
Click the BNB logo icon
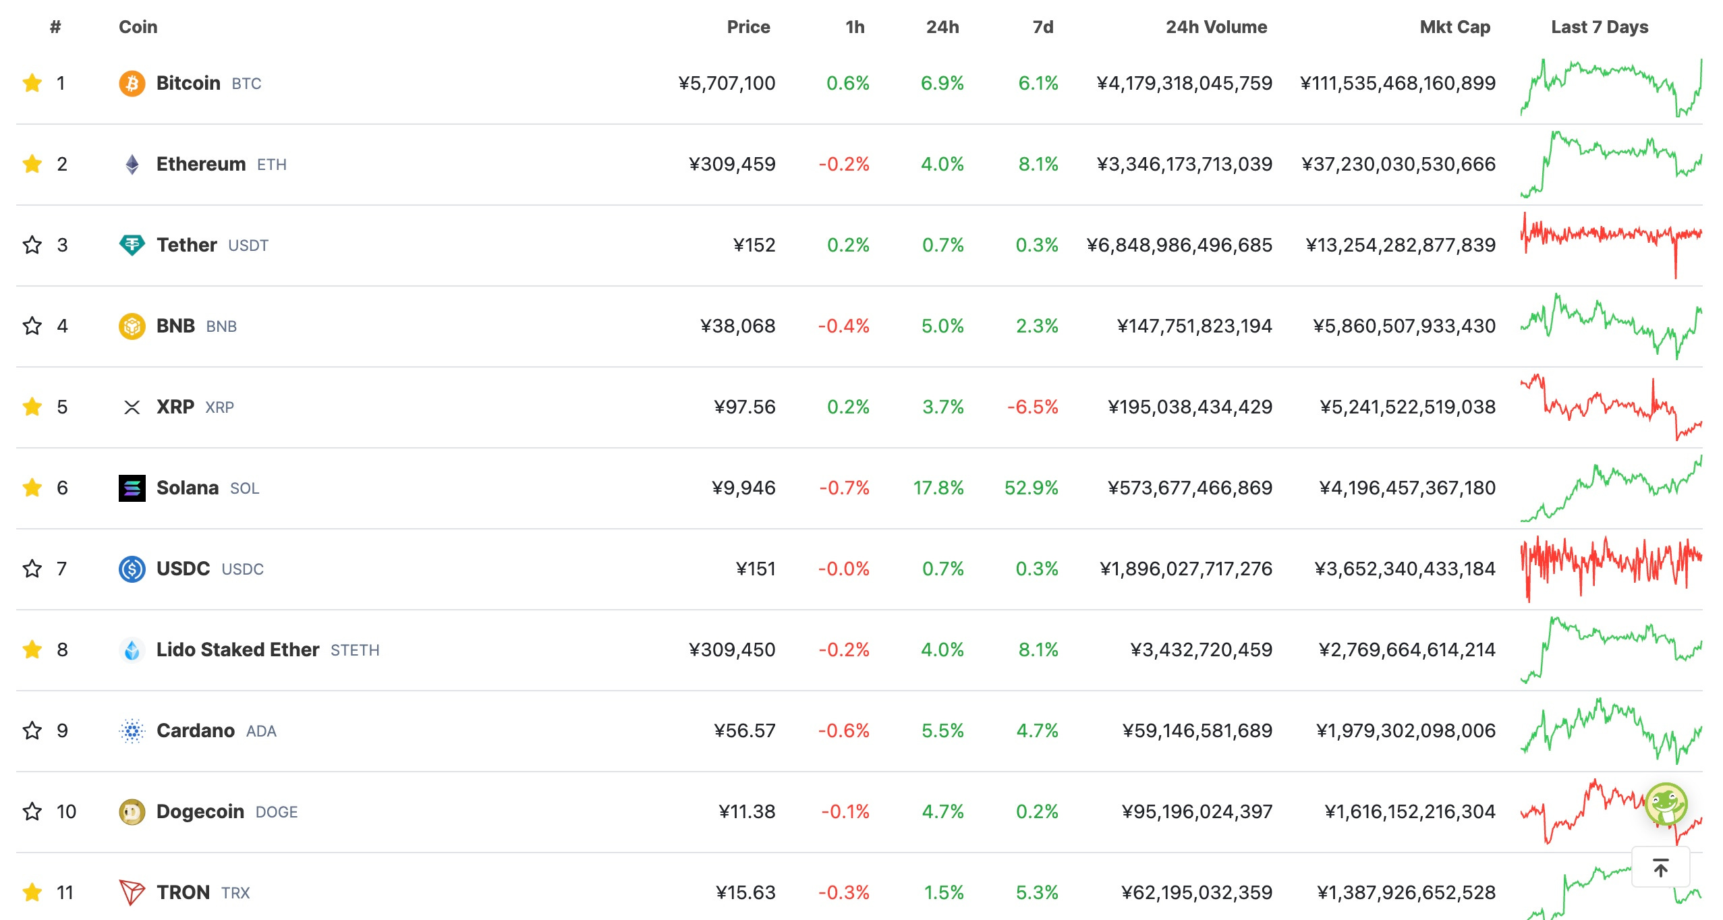click(x=132, y=326)
